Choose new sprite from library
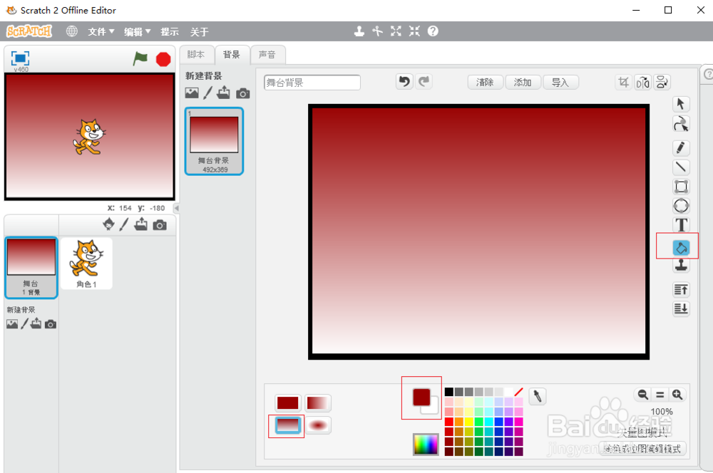 [x=108, y=224]
